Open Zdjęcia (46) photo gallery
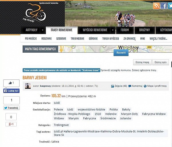The width and height of the screenshot is (172, 147). click(x=119, y=86)
